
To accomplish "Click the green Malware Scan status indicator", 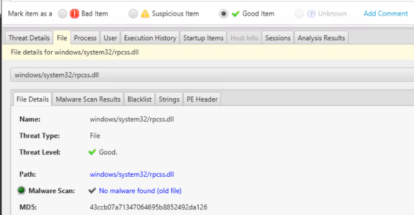I will [x=21, y=190].
